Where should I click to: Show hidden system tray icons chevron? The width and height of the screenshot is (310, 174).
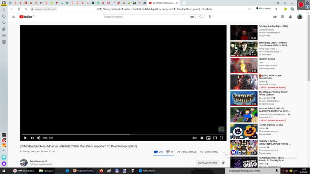(283, 171)
